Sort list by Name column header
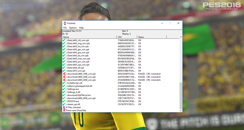Screen dimensions: 244x130 [x=89, y=37]
